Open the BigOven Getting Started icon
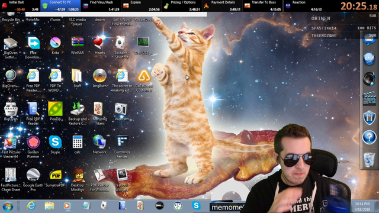The height and width of the screenshot is (213, 379). 11,43
